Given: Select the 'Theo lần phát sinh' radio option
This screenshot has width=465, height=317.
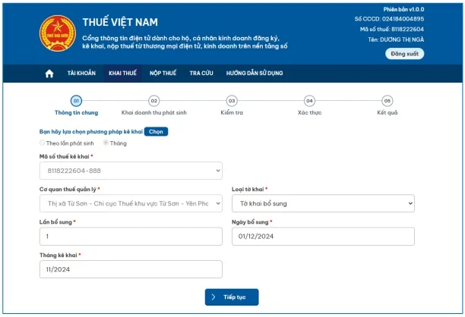Looking at the screenshot, I should coord(43,143).
